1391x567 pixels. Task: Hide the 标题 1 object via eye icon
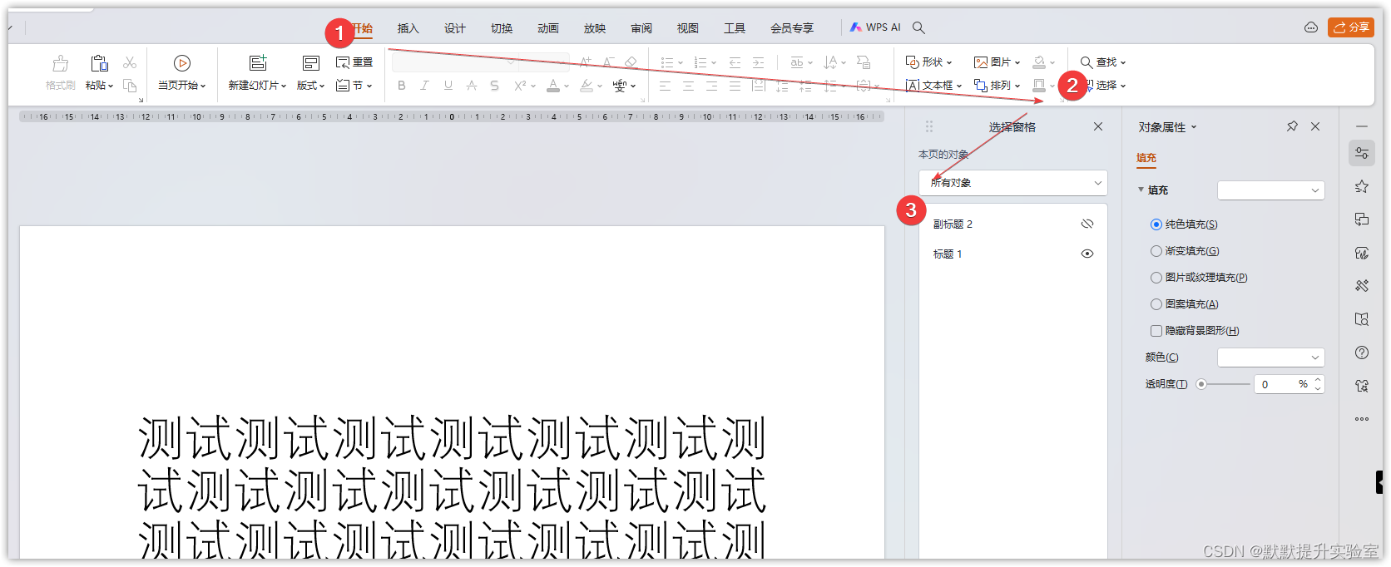tap(1087, 254)
